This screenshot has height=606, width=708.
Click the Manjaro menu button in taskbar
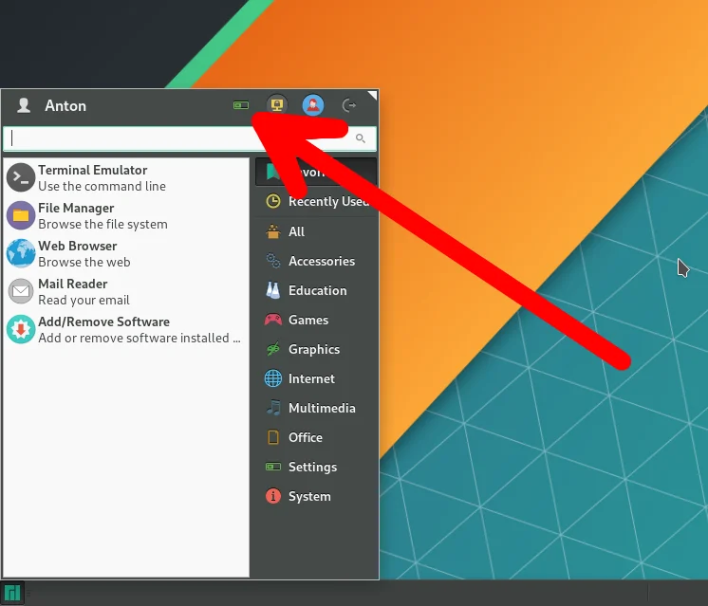pyautogui.click(x=12, y=593)
